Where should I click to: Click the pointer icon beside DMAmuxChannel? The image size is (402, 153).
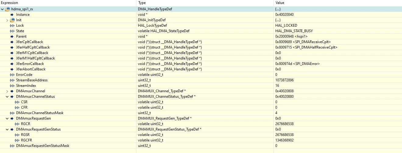tap(12, 91)
